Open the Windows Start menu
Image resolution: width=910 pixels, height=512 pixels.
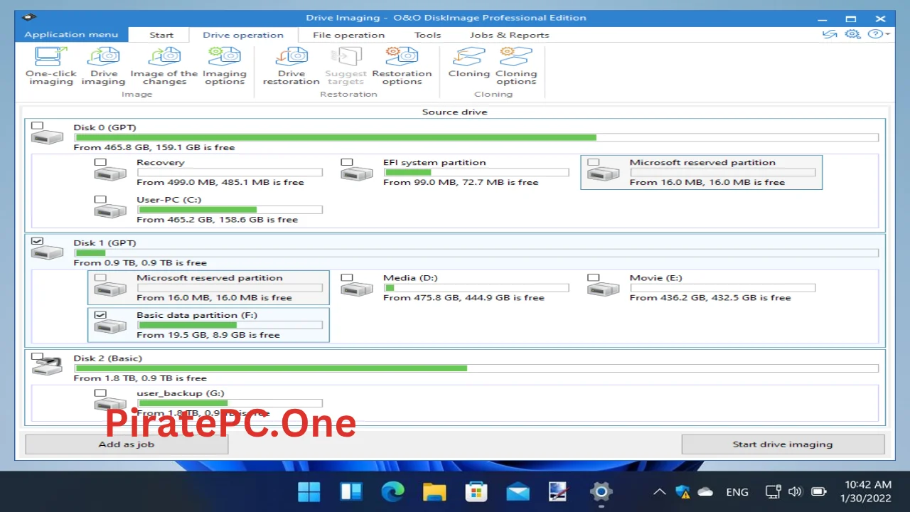[309, 491]
